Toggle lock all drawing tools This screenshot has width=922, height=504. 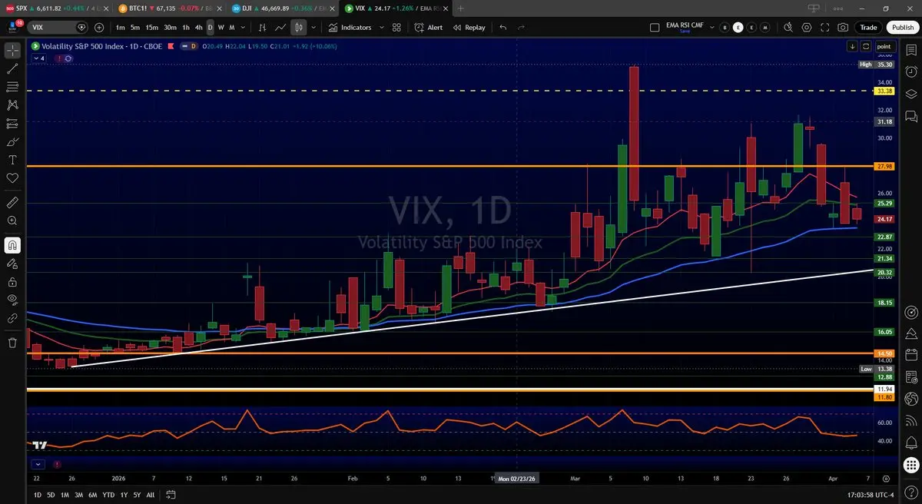[x=12, y=282]
